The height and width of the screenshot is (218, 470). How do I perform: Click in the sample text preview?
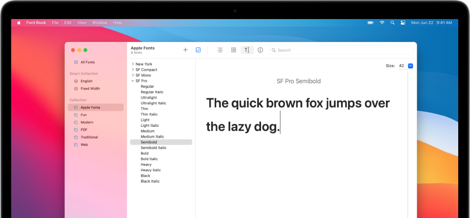click(298, 115)
